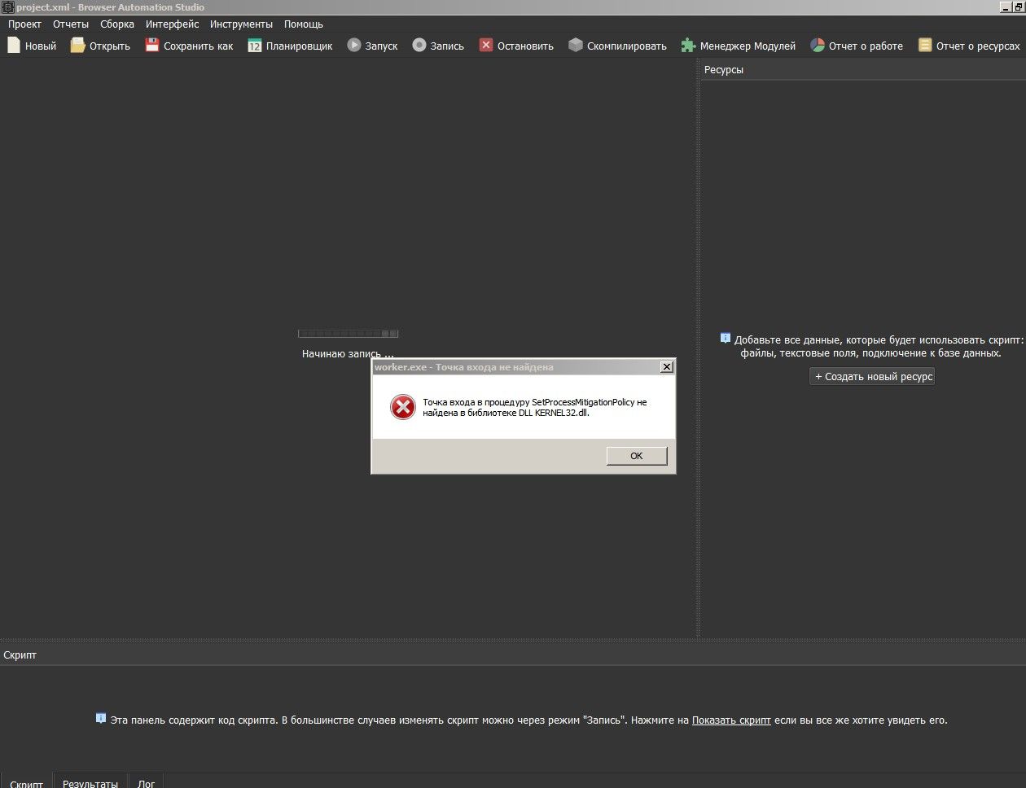Close the worker.exe error dialog with X

[666, 367]
